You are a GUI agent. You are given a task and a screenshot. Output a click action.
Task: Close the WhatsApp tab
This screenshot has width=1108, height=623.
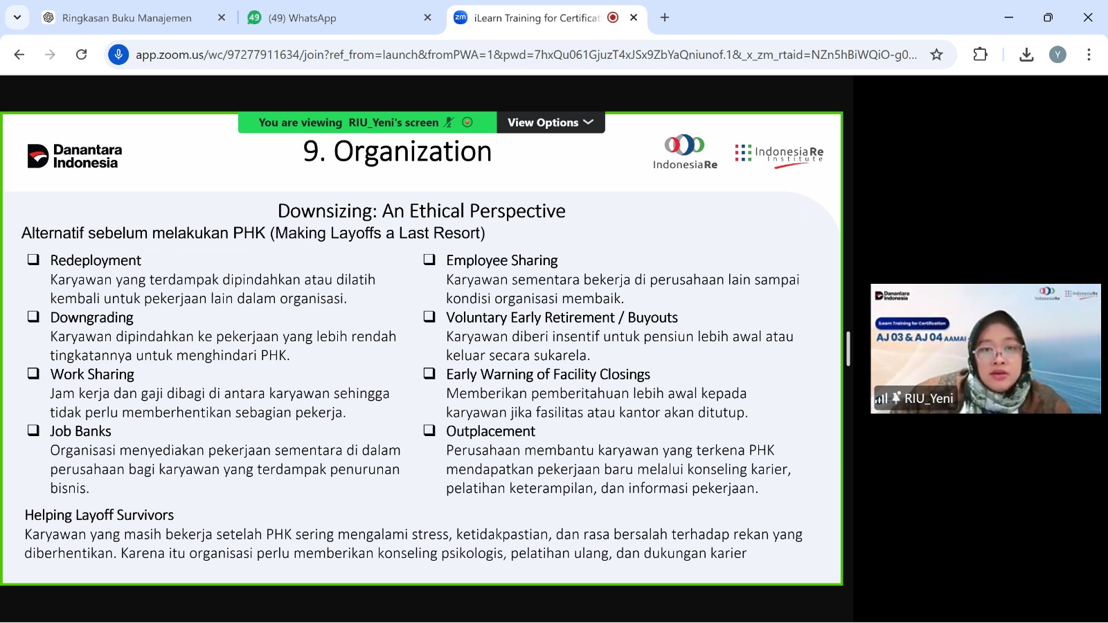(x=427, y=18)
